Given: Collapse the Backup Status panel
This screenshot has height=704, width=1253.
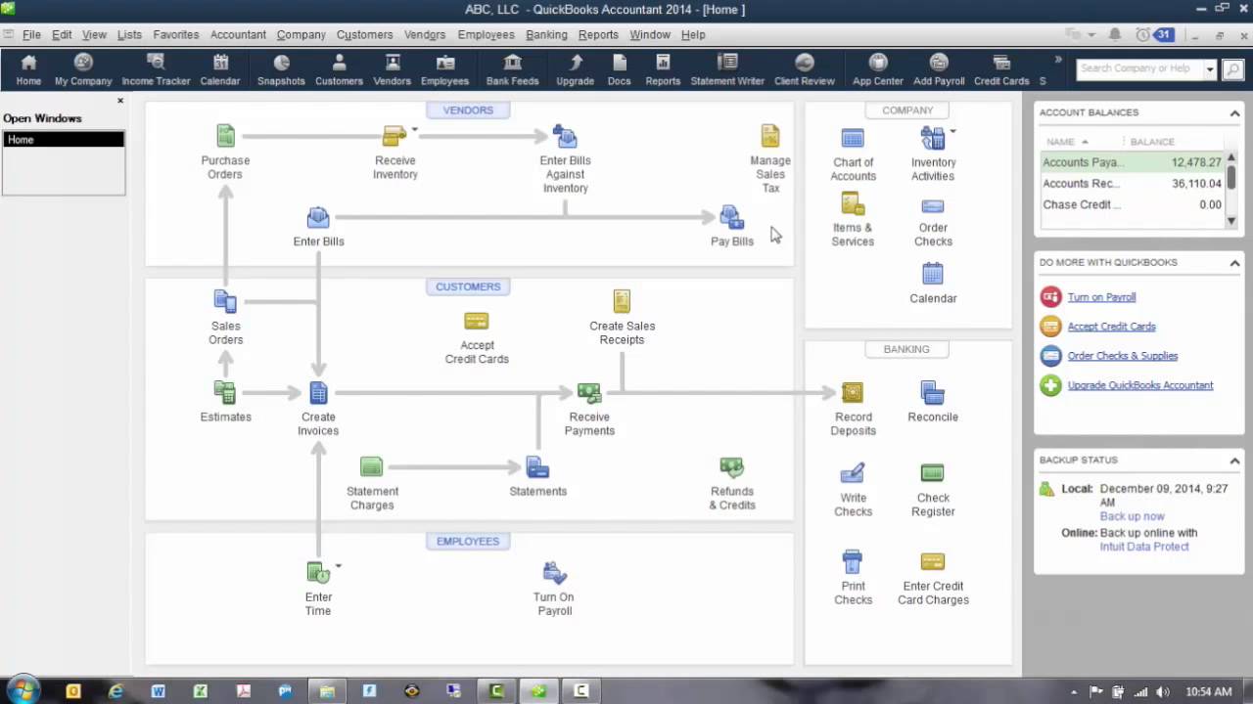Looking at the screenshot, I should (1234, 460).
